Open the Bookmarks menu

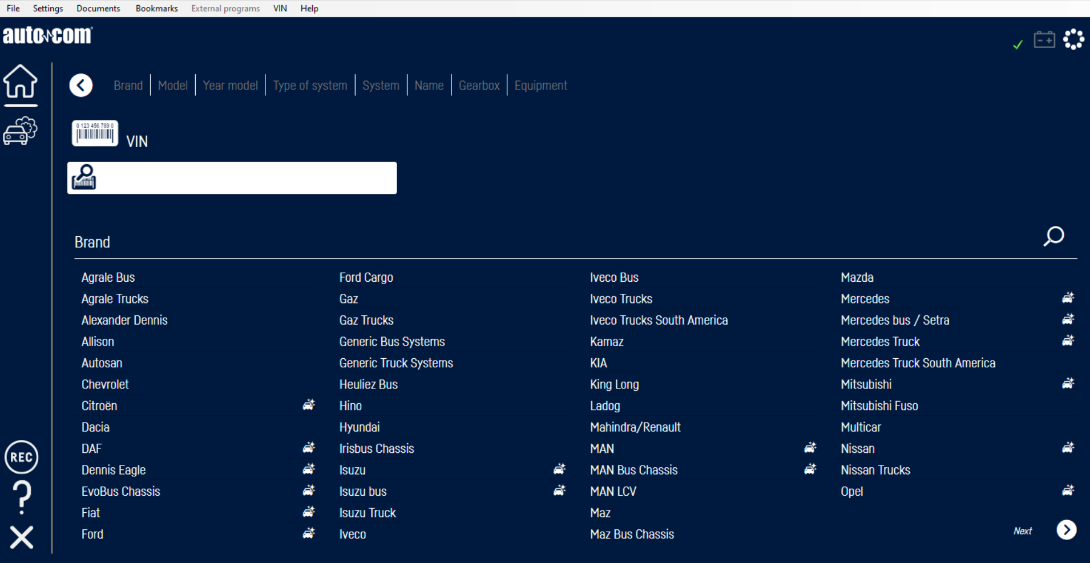[157, 9]
